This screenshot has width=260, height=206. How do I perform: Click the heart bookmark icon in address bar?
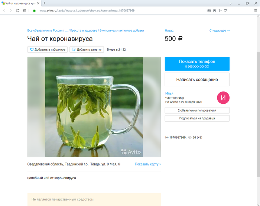pos(225,10)
